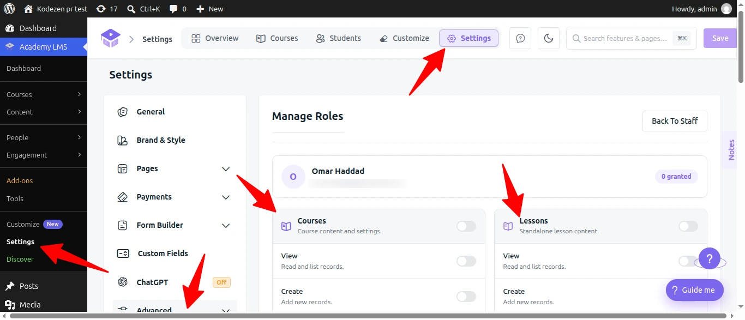Open the Discover sidebar link
The height and width of the screenshot is (320, 745).
(x=20, y=259)
